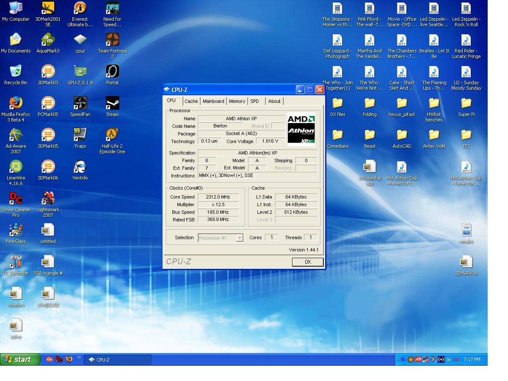Open the Comedians folder
The width and height of the screenshot is (508, 381).
pos(337,138)
